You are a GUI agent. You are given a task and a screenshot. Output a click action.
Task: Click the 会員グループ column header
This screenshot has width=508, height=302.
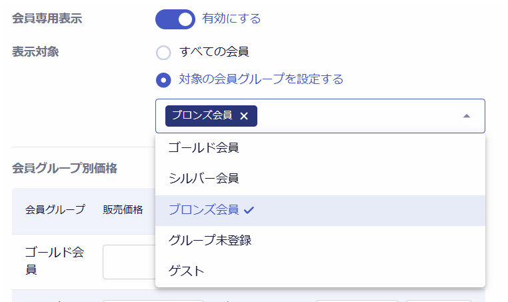[x=55, y=210]
